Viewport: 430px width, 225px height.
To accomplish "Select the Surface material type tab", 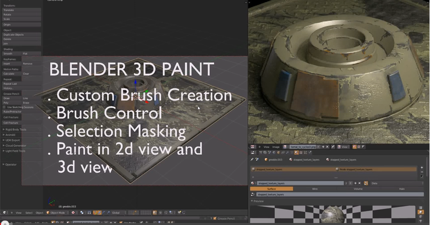I will coord(272,189).
